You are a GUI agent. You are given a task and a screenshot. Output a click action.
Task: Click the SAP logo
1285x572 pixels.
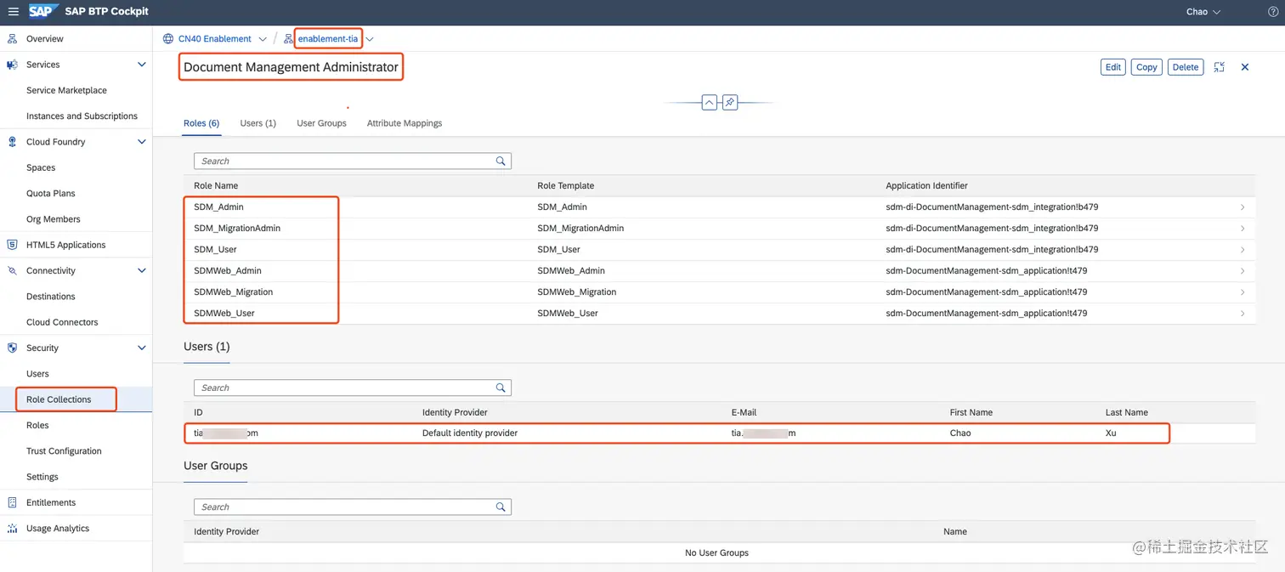[x=43, y=11]
